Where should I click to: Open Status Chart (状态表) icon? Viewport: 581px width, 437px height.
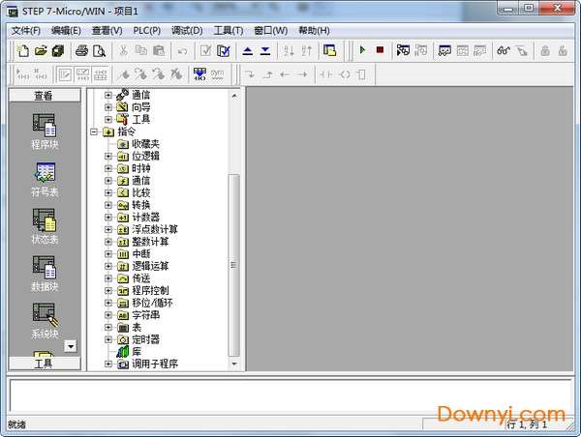(x=45, y=226)
